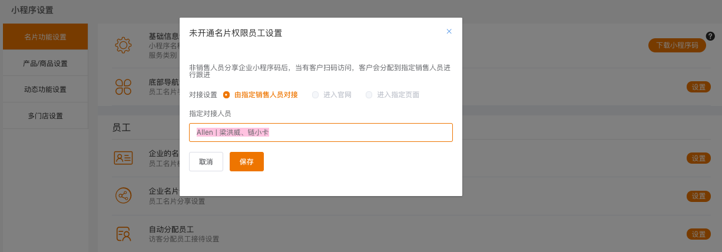The width and height of the screenshot is (722, 252).
Task: Click the card sharing icon
Action: pos(123,195)
